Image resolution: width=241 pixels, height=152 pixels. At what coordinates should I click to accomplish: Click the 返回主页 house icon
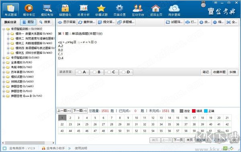pyautogui.click(x=156, y=8)
